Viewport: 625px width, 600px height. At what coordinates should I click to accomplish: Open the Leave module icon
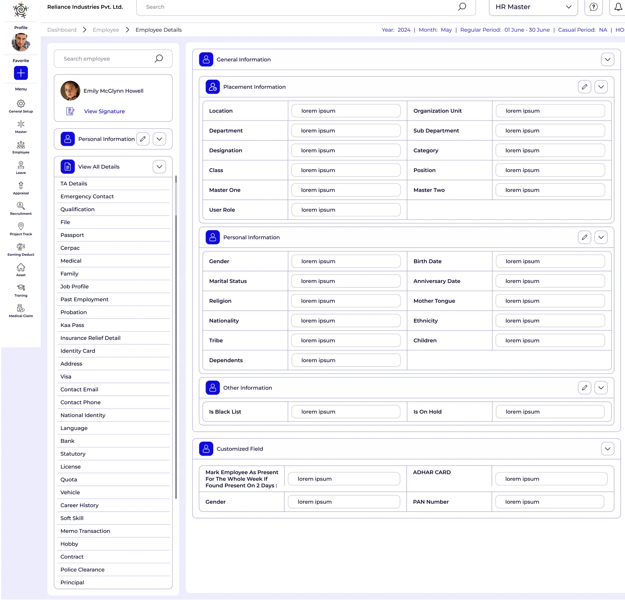coord(21,167)
